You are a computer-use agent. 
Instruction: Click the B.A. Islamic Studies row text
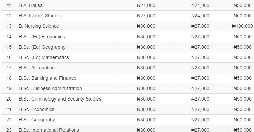click(40, 16)
